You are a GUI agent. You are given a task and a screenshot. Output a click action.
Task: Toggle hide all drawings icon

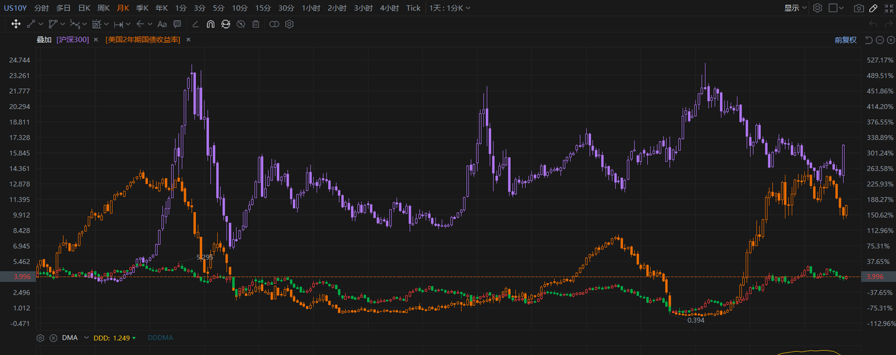[x=241, y=24]
